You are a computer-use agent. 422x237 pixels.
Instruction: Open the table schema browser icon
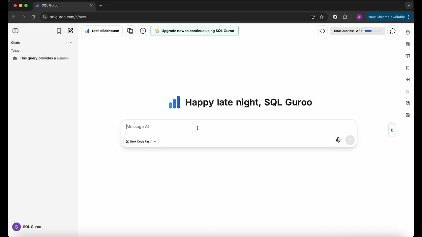pos(407,44)
